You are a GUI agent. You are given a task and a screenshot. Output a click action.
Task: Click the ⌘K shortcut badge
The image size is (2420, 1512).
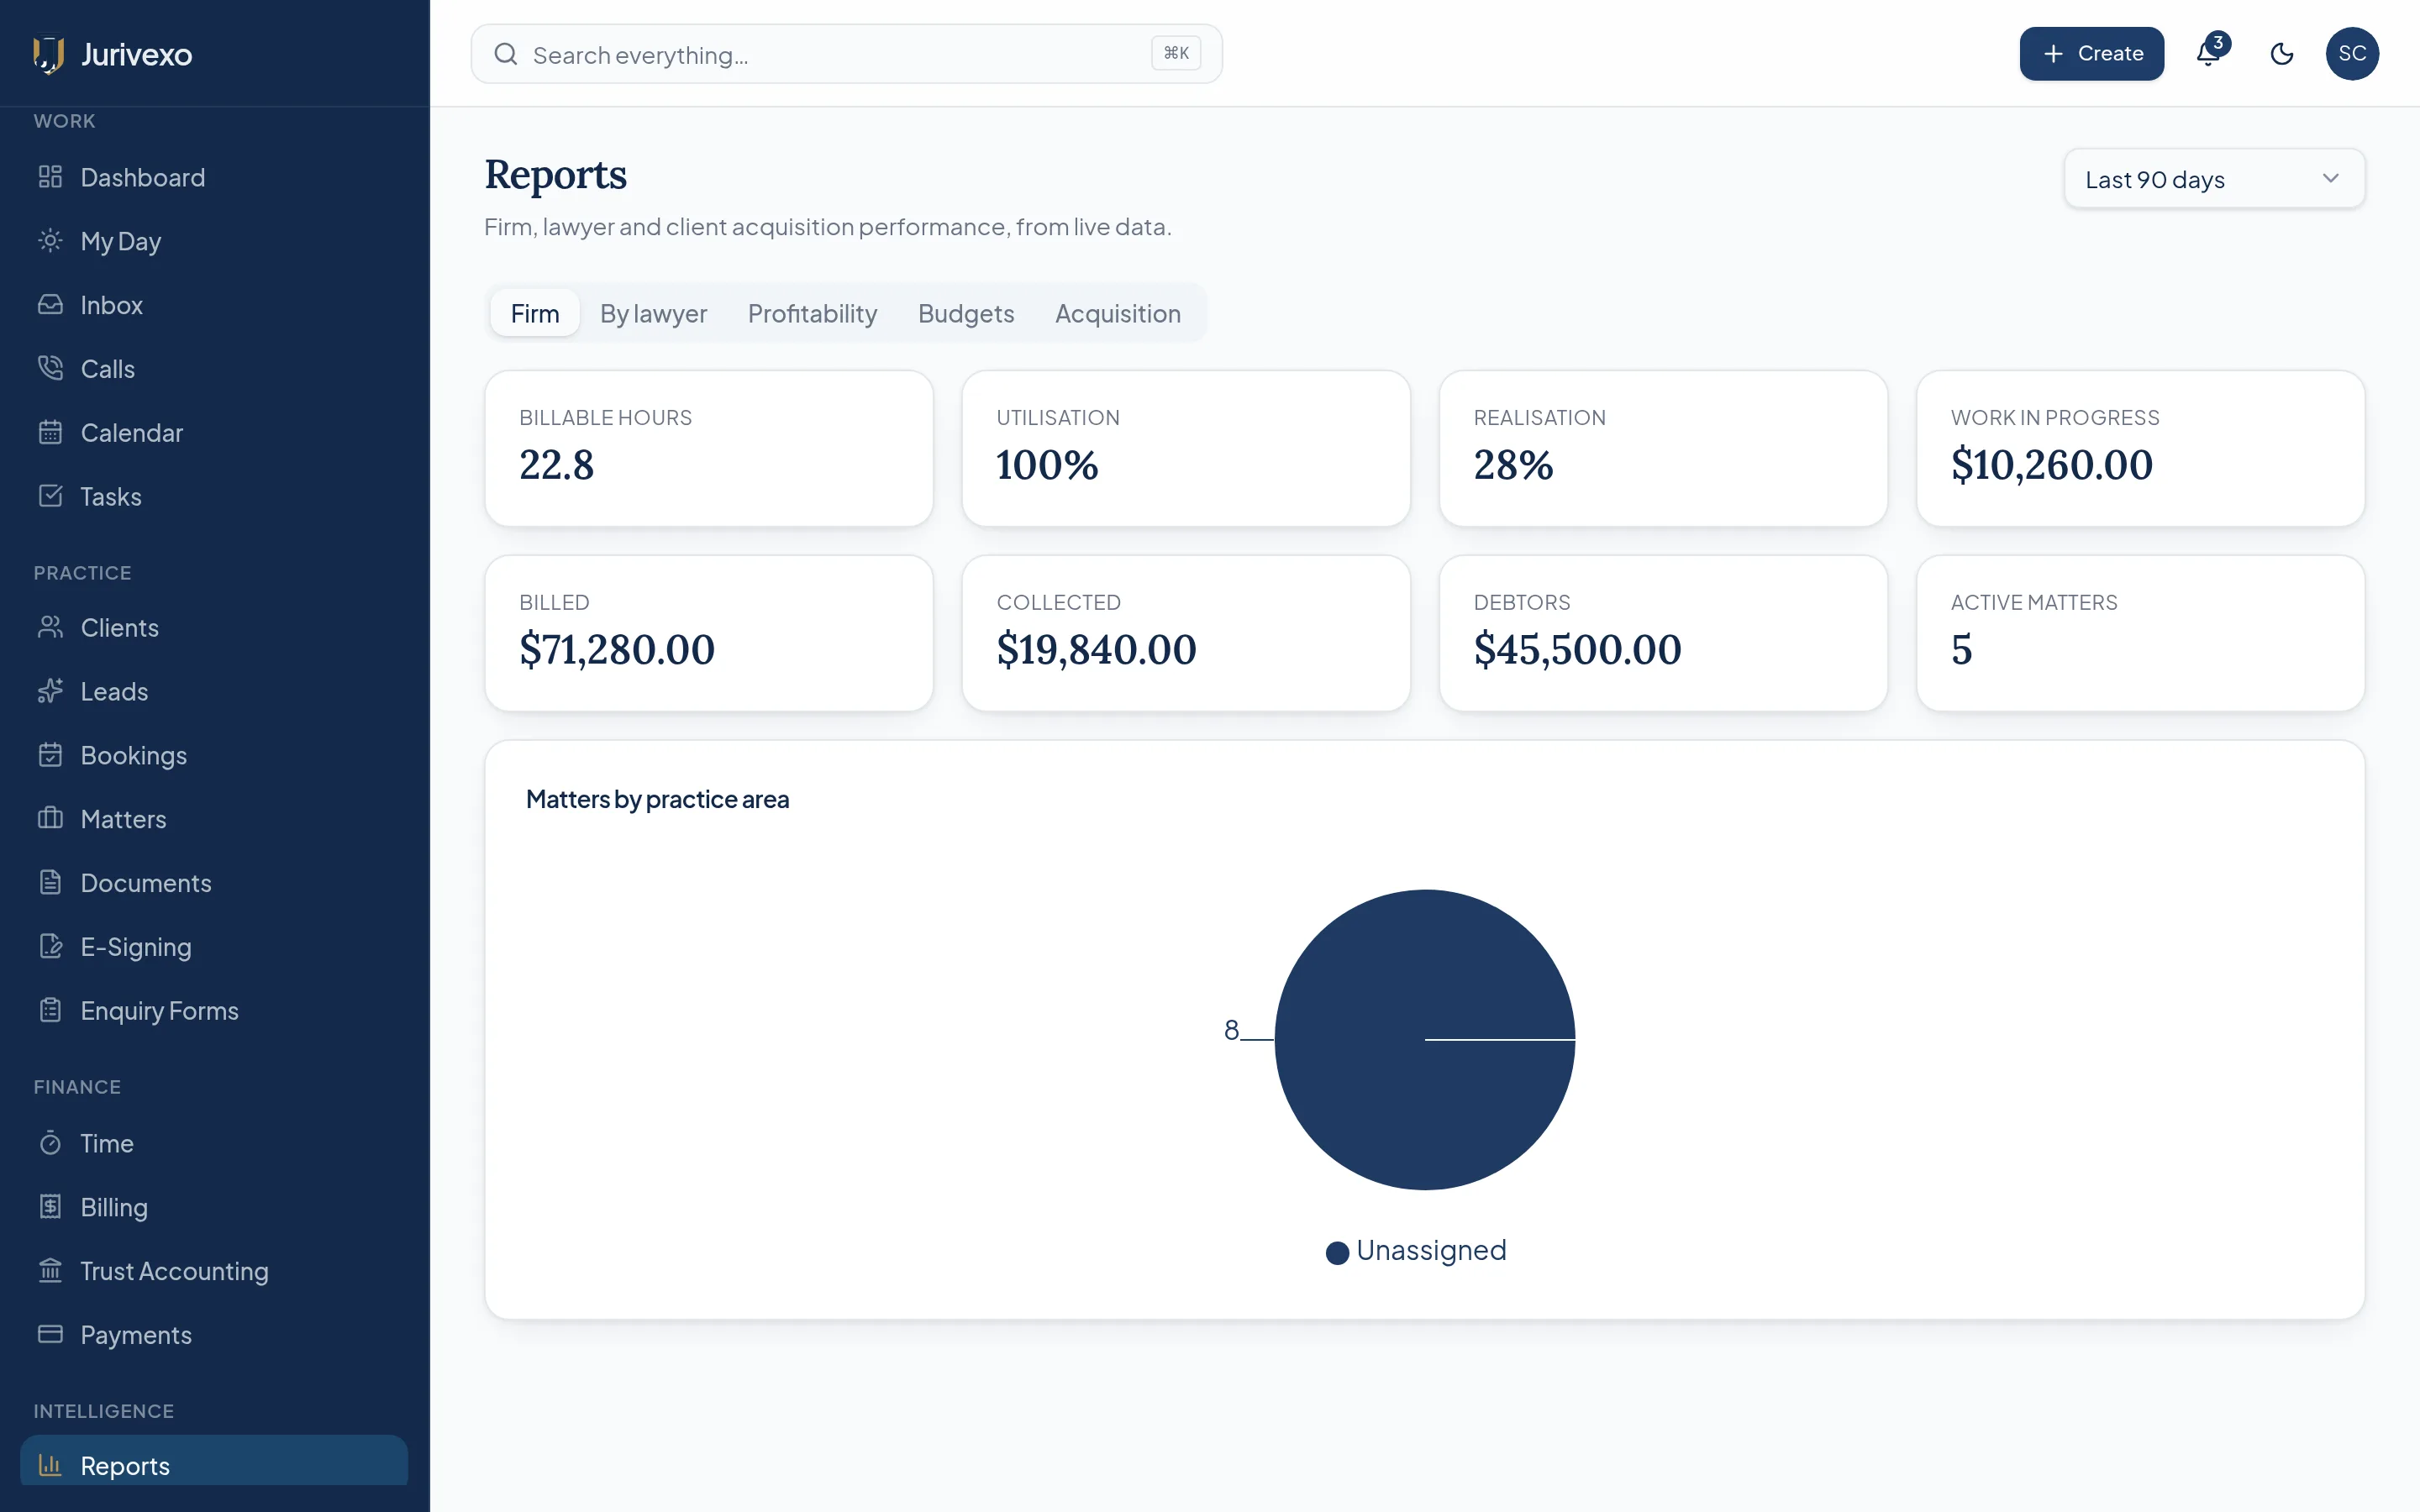click(1176, 53)
